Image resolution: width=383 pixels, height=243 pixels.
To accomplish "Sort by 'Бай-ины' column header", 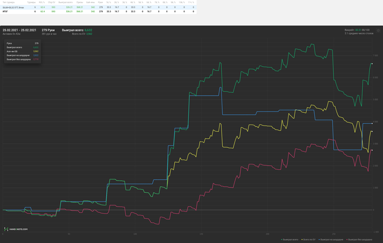I will pyautogui.click(x=91, y=2).
